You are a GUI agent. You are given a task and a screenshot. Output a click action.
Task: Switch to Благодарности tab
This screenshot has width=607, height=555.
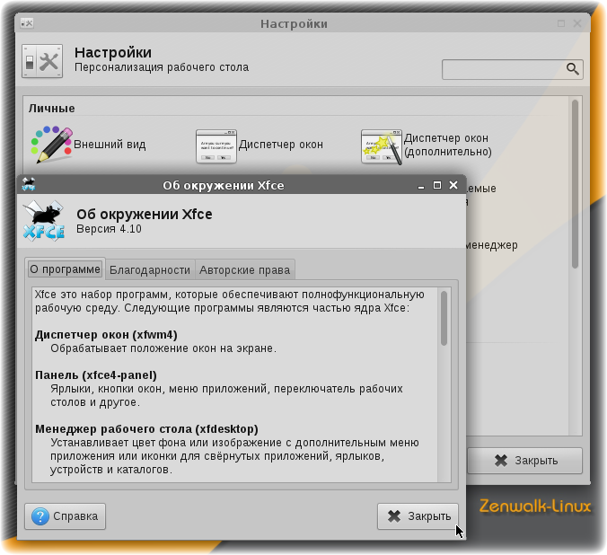[x=150, y=270]
